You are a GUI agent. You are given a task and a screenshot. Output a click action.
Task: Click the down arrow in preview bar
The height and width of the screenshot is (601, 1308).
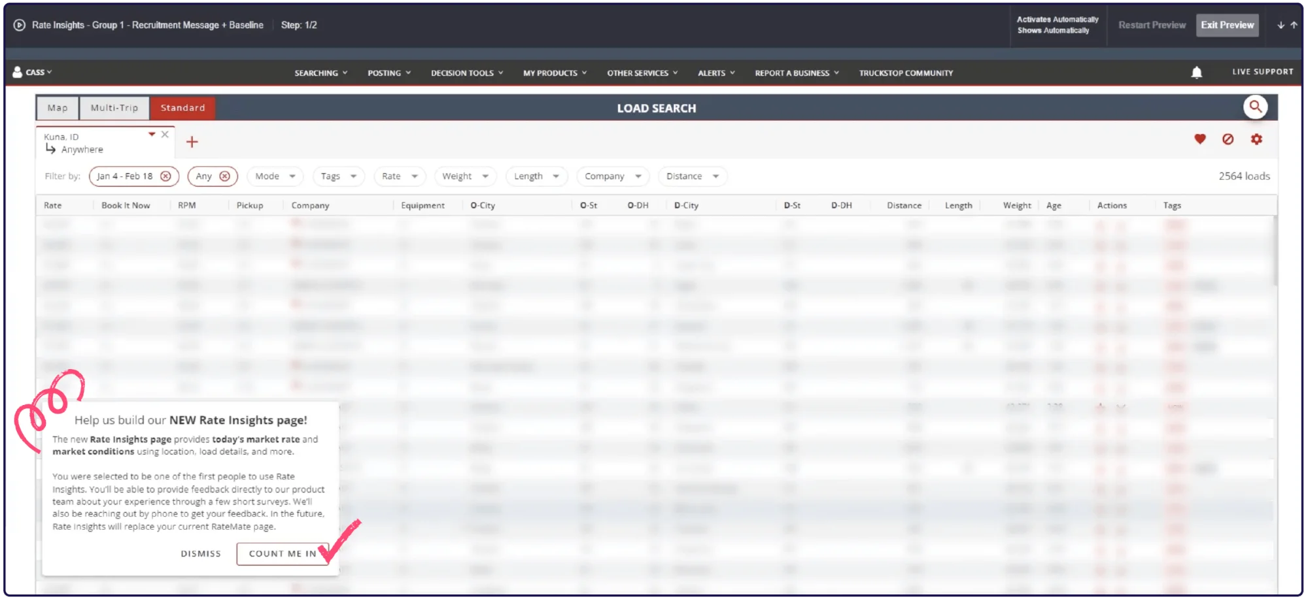pyautogui.click(x=1281, y=25)
